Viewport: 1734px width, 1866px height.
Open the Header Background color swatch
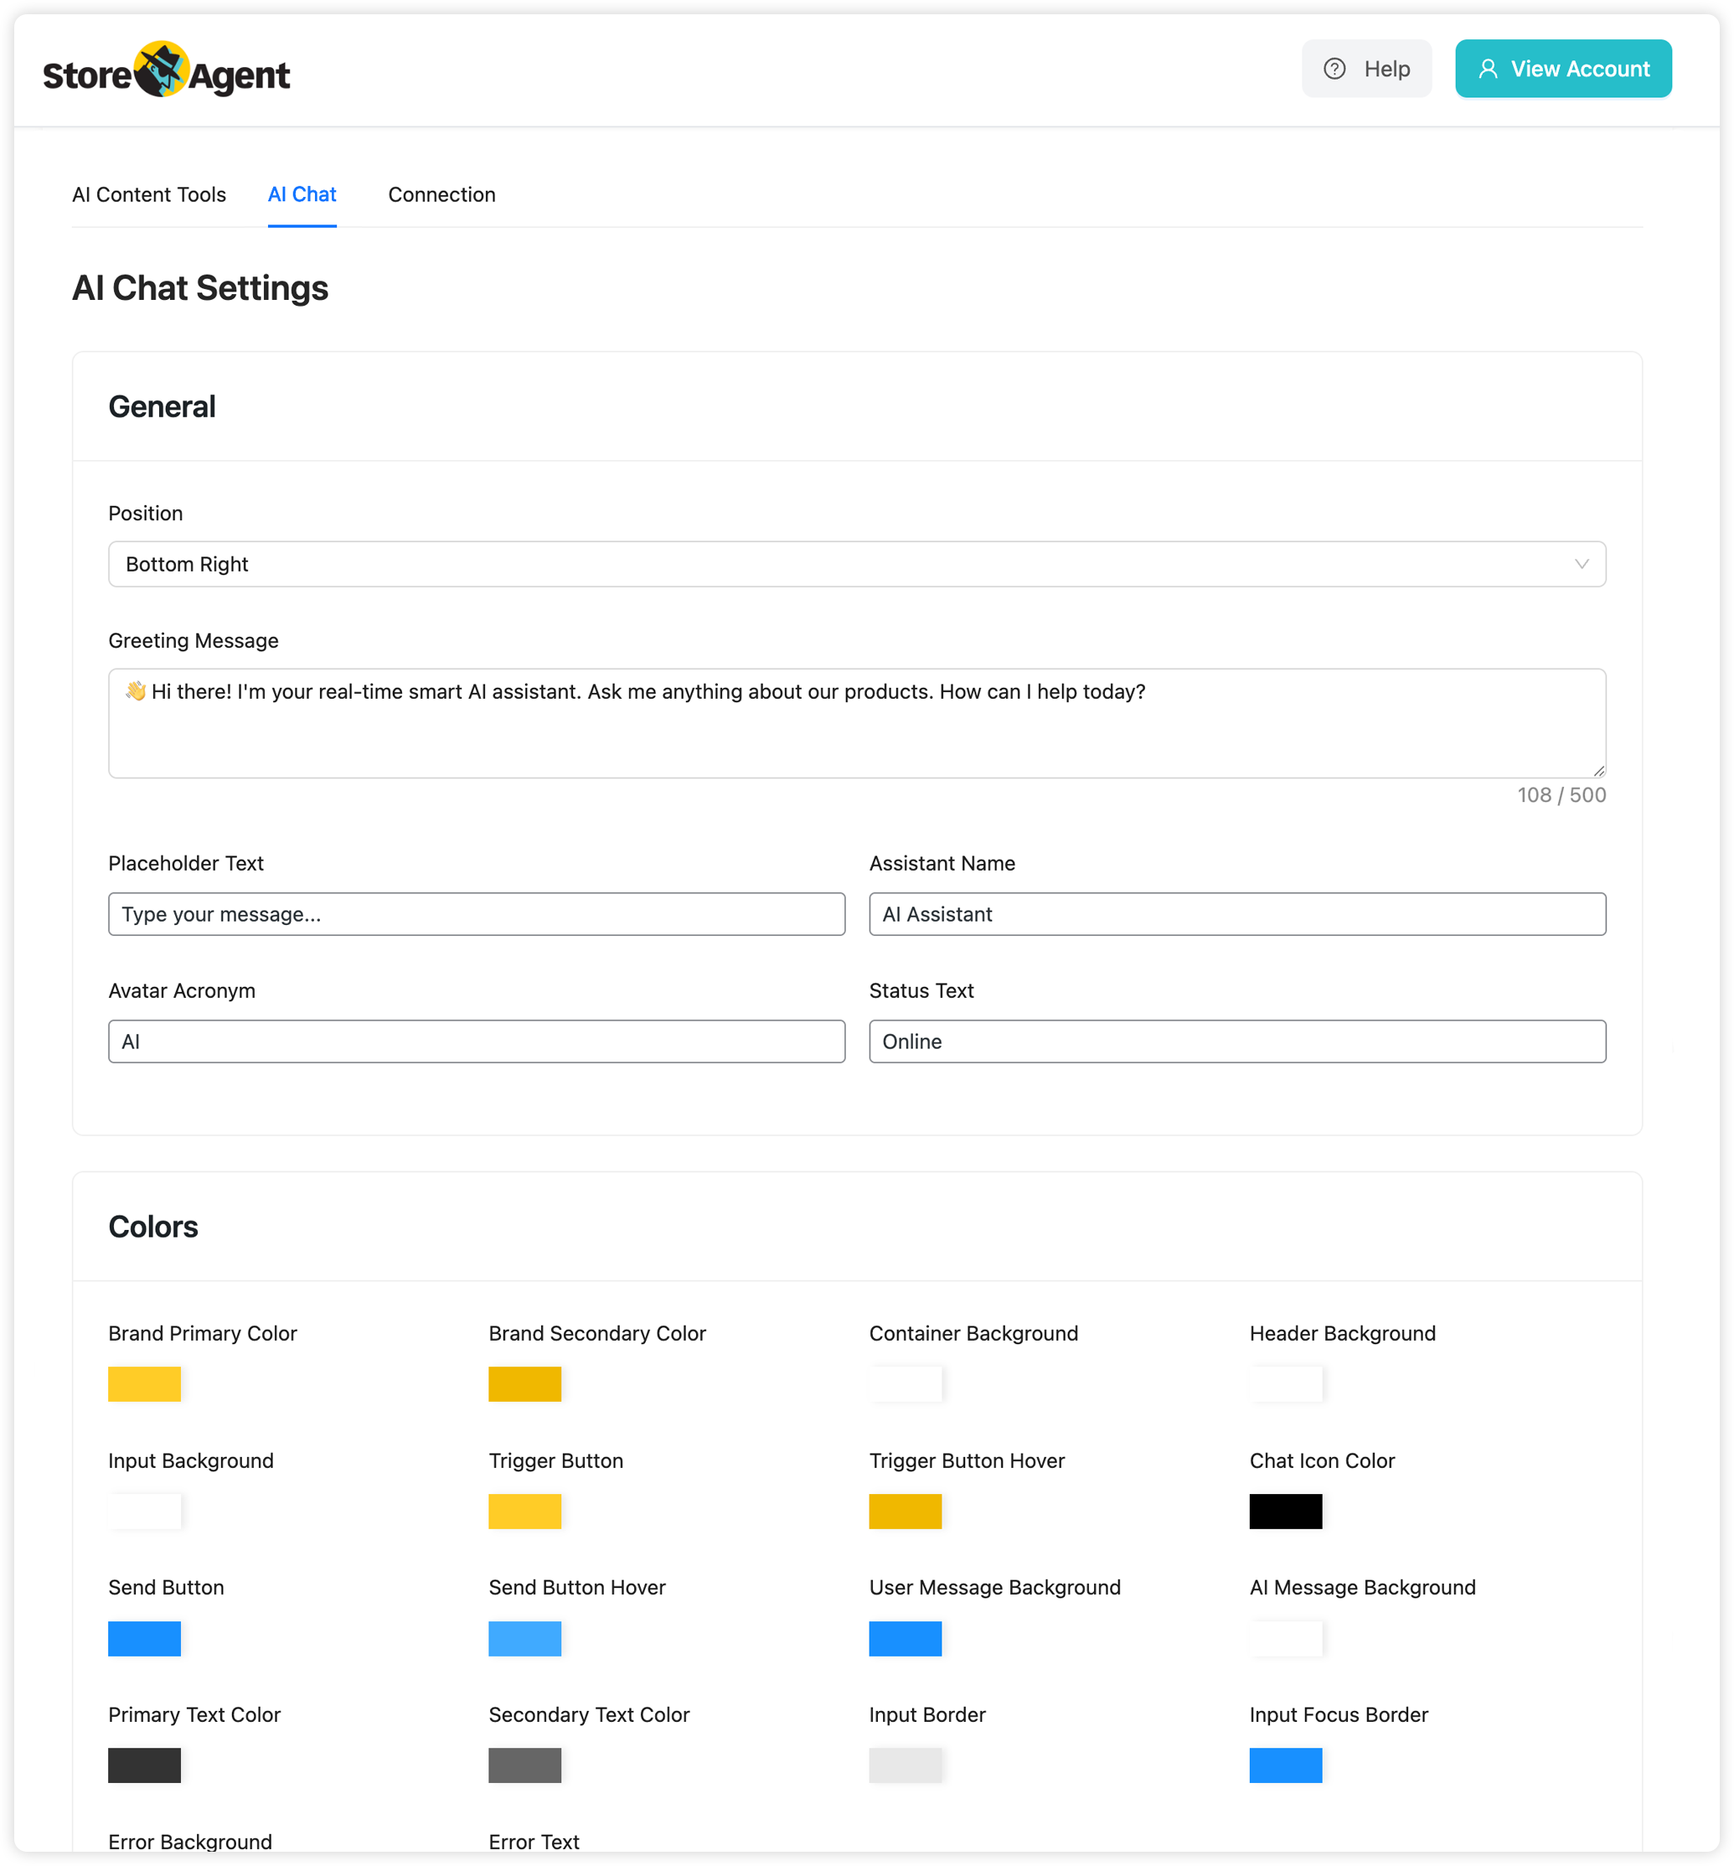(1286, 1384)
